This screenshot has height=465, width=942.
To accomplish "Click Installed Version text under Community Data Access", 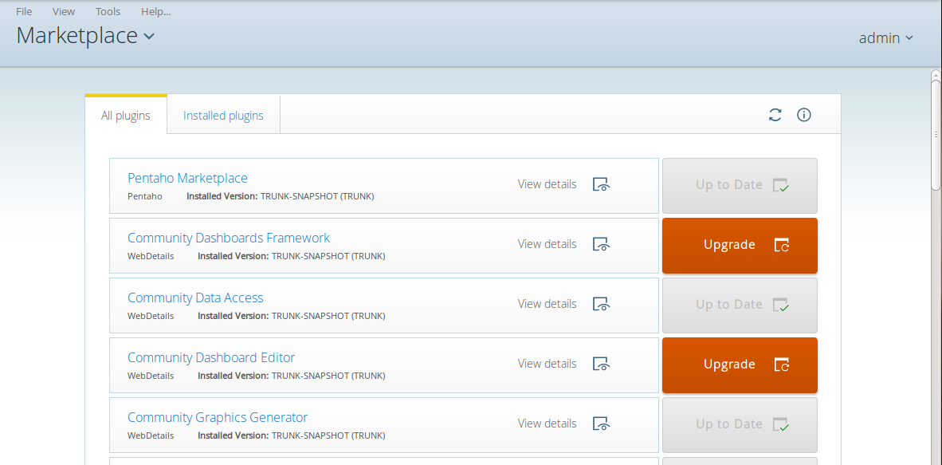I will (292, 316).
